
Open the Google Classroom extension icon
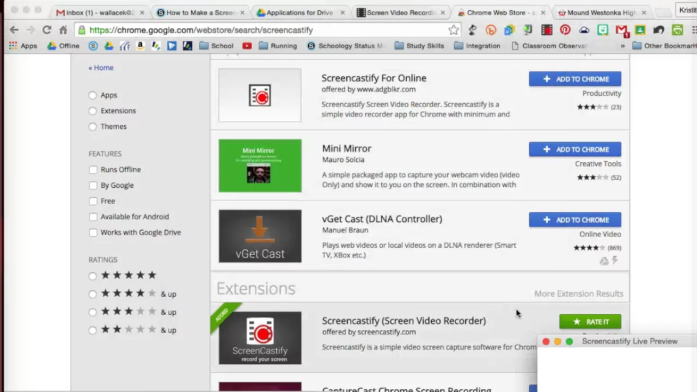tap(640, 30)
